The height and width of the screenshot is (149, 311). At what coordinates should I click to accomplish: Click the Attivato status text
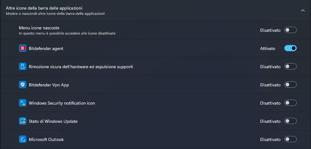click(x=268, y=48)
